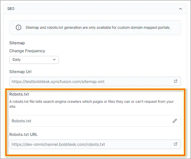The height and width of the screenshot is (159, 191).
Task: Click into the Robots.txt content field
Action: (x=95, y=121)
